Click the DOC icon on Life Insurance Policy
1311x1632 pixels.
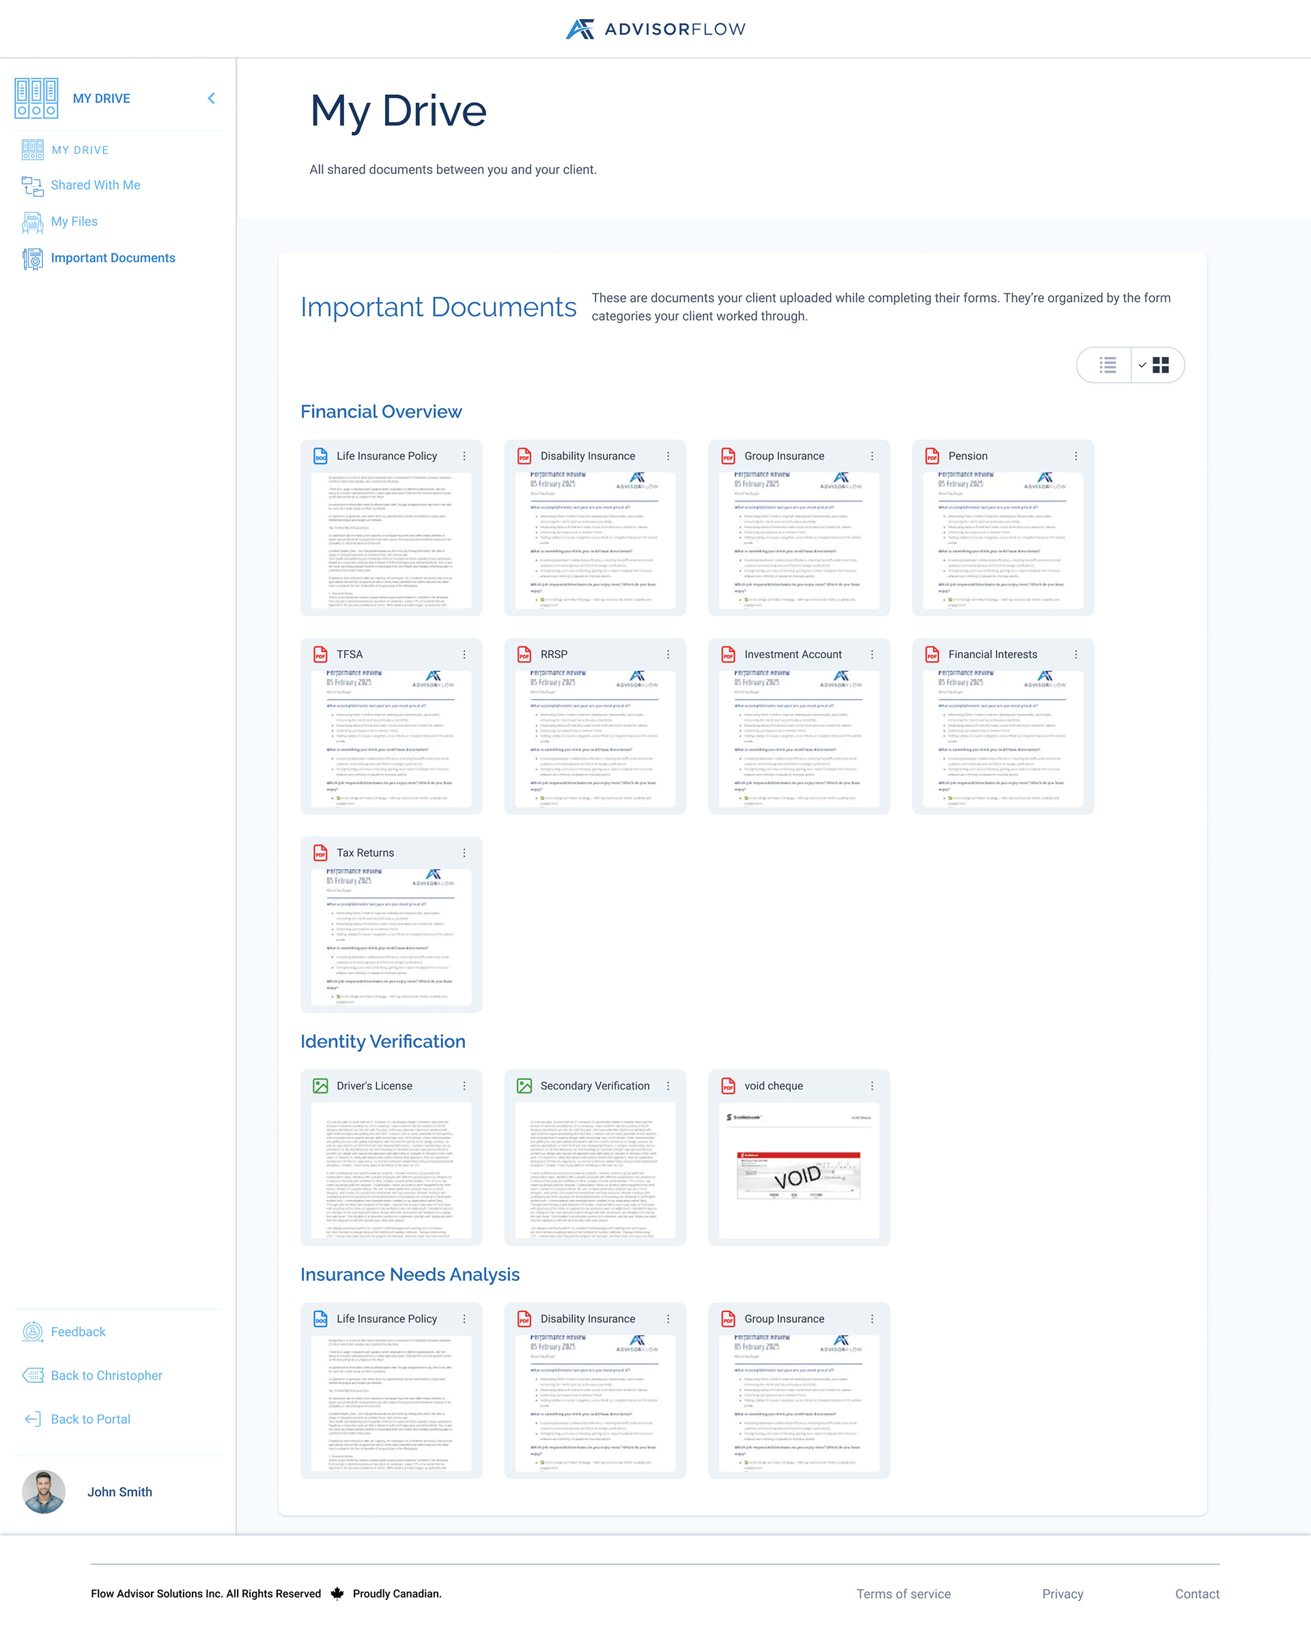[x=320, y=456]
